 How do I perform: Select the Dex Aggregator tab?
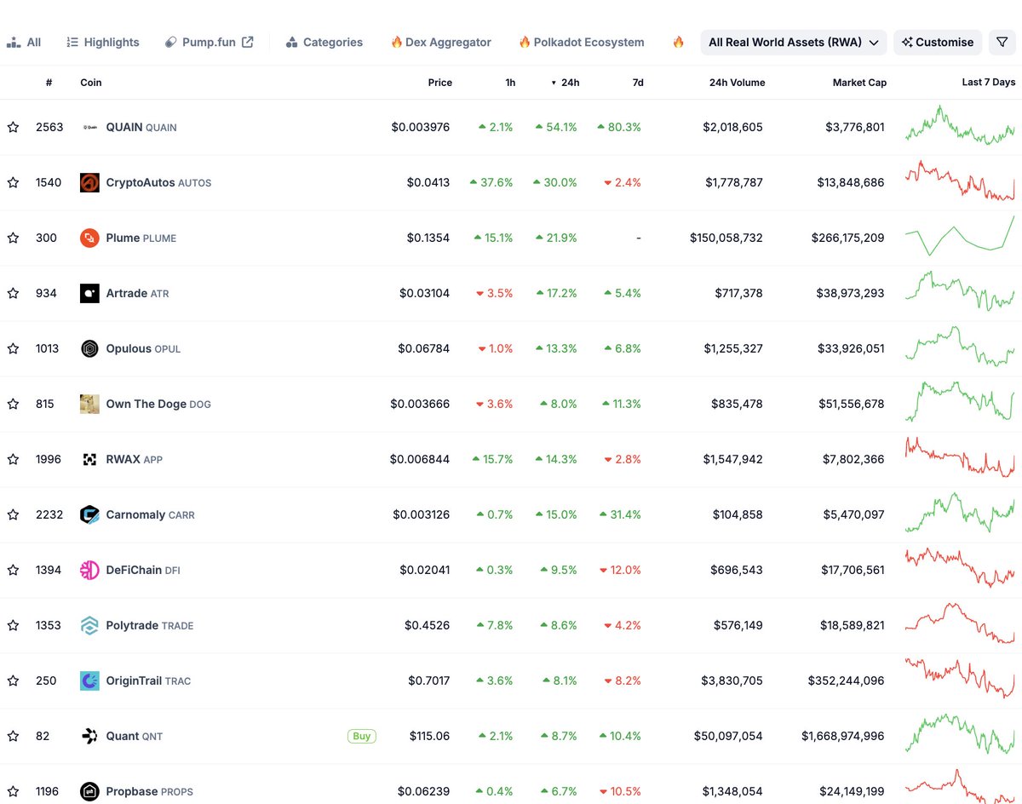click(441, 42)
